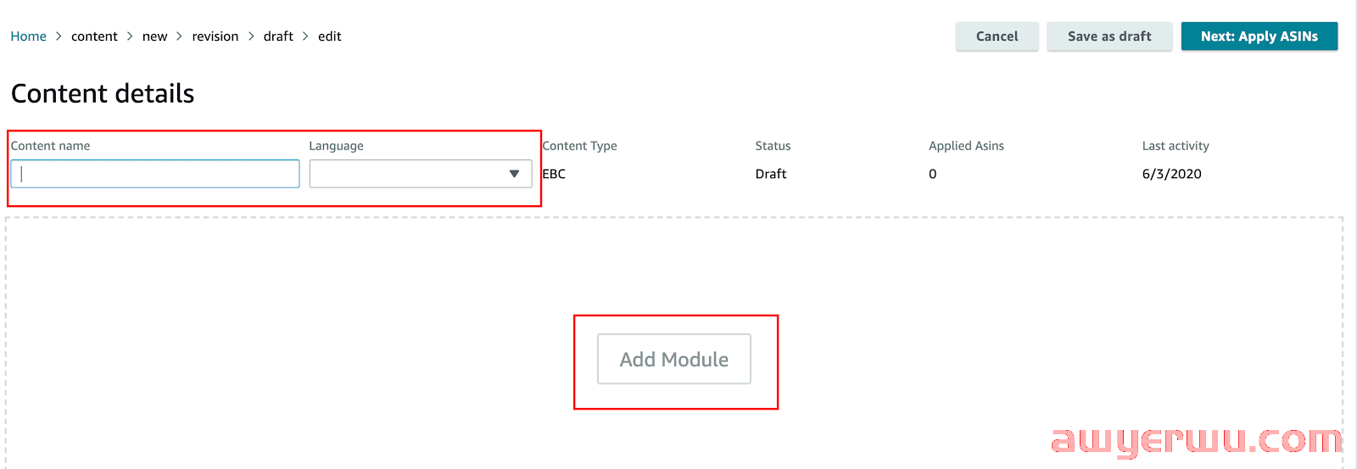The image size is (1357, 469).
Task: Click chevron between revision and draft
Action: 251,36
